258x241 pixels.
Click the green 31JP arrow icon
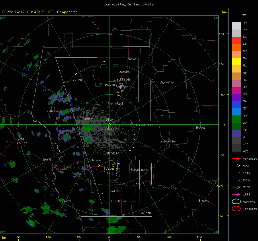pos(236,187)
